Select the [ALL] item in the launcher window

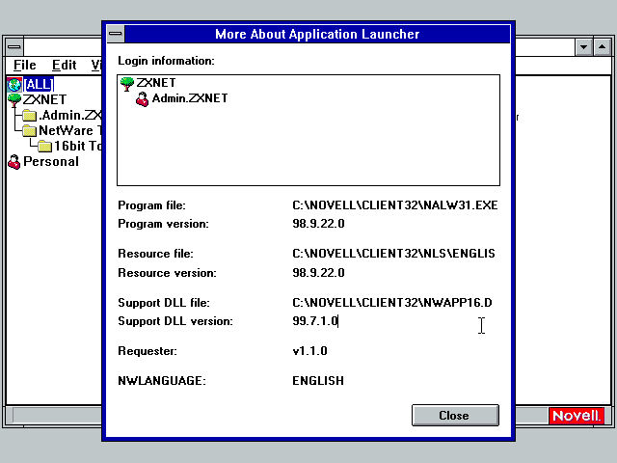[39, 84]
